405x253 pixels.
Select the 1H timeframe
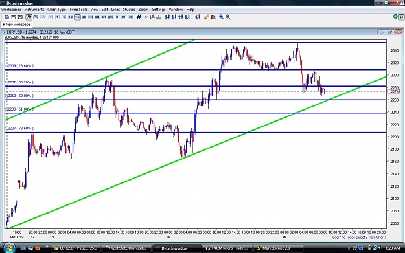click(x=91, y=17)
